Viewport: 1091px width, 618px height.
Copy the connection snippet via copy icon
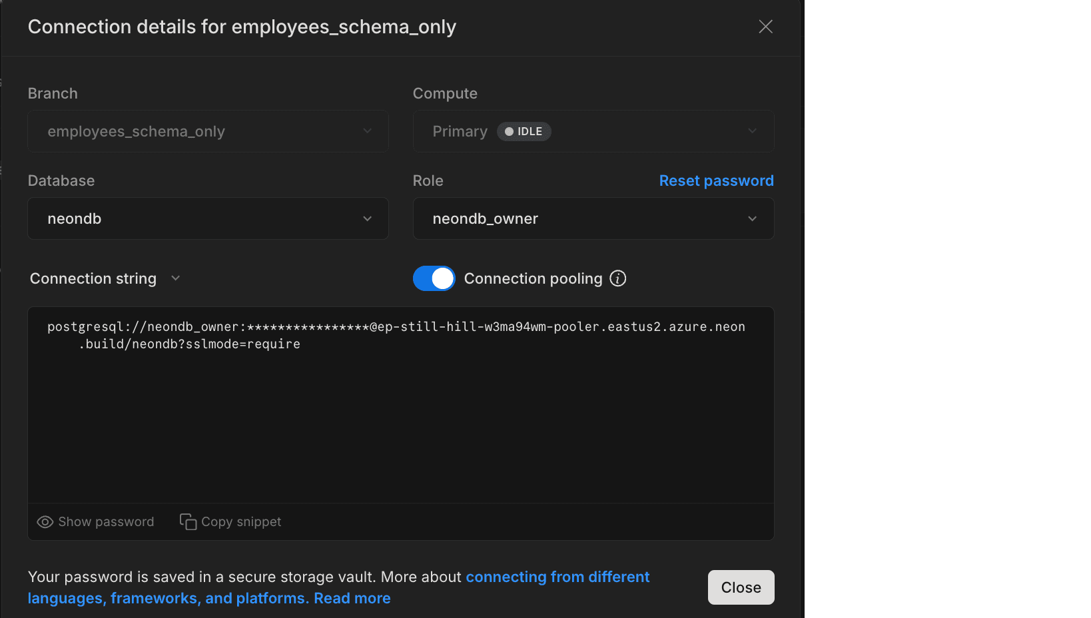(x=187, y=522)
